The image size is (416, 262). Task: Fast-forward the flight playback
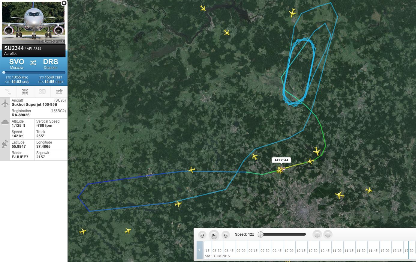[226, 235]
